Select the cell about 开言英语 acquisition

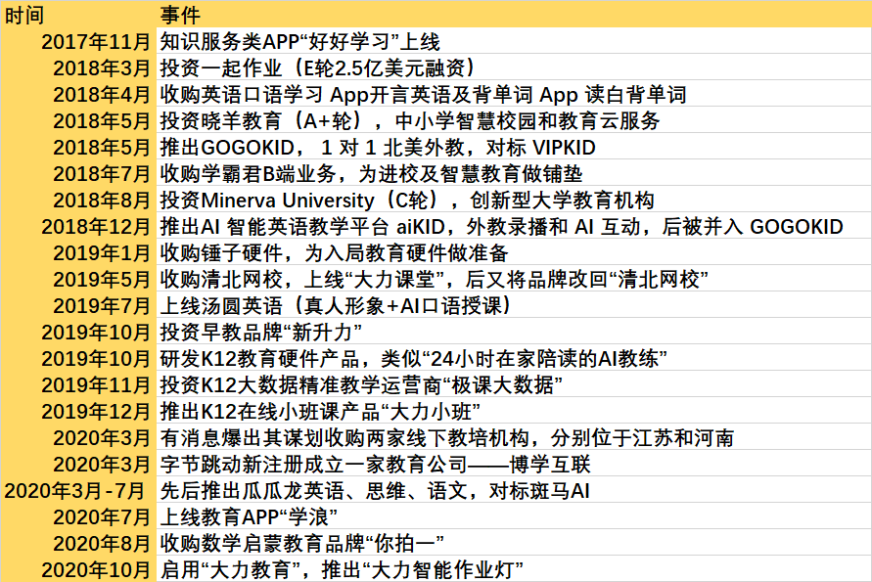tap(514, 94)
